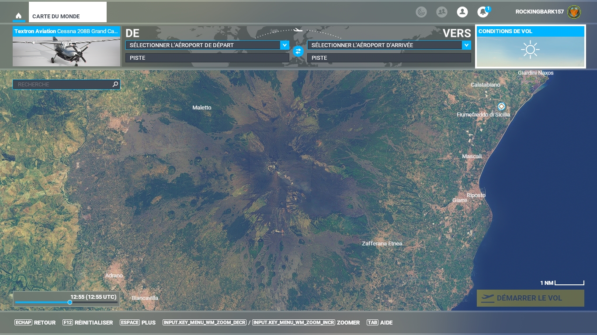Click the Adrano map label
Image resolution: width=597 pixels, height=335 pixels.
(114, 276)
